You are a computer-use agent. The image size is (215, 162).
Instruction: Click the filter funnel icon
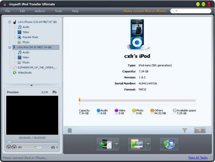coord(185,130)
